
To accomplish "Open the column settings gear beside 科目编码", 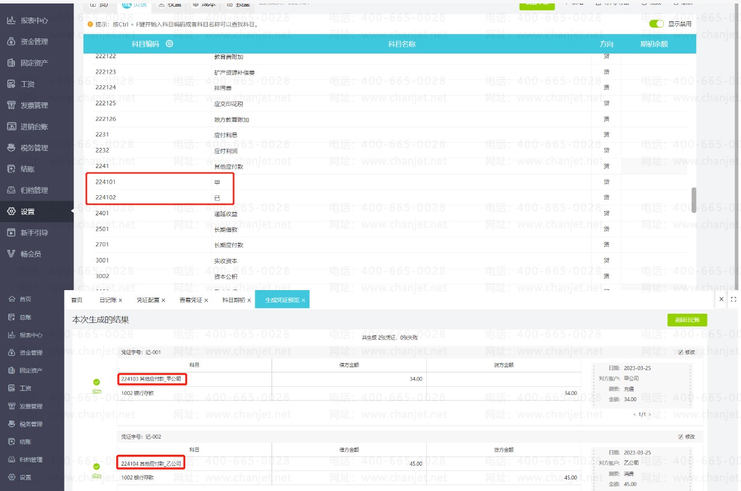I will pyautogui.click(x=169, y=44).
